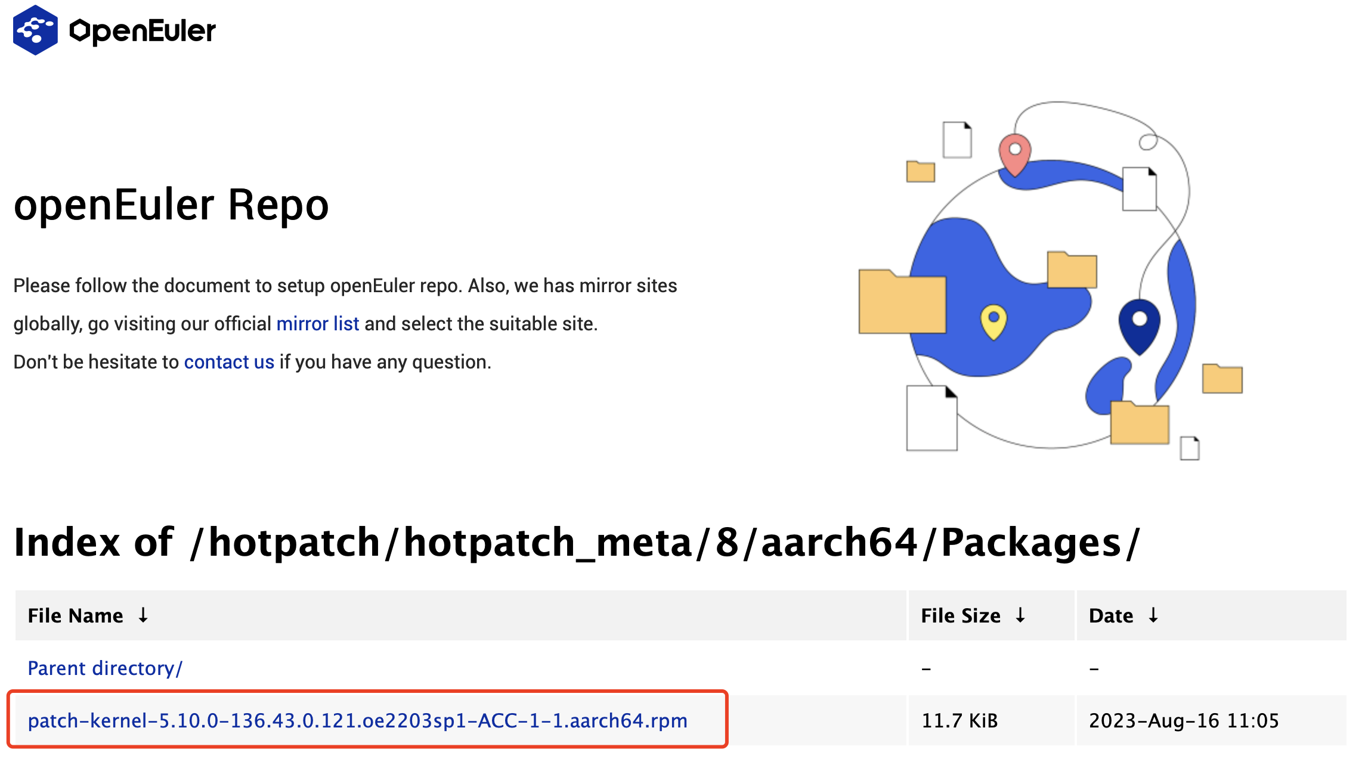Click the OpenEuler hexagon logo icon
This screenshot has width=1368, height=768.
35,30
